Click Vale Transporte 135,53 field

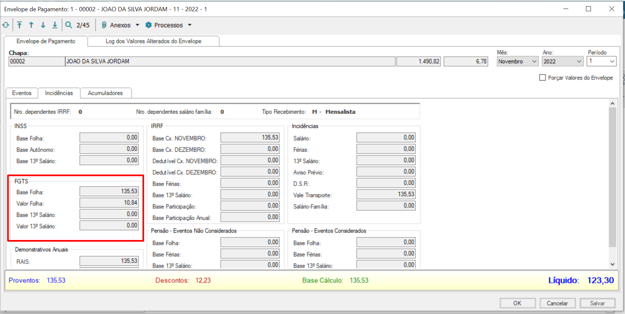[x=386, y=195]
